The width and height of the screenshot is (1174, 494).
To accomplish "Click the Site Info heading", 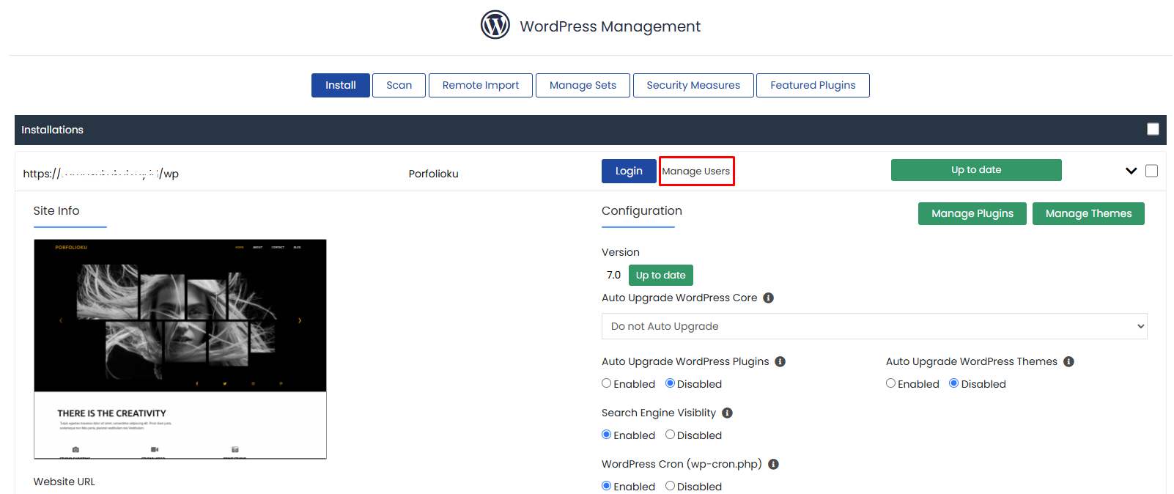I will 56,210.
